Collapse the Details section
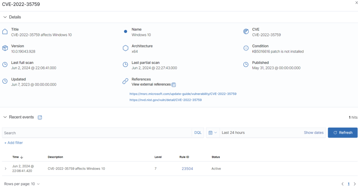Viewport: 358px width, 189px height. (5, 17)
